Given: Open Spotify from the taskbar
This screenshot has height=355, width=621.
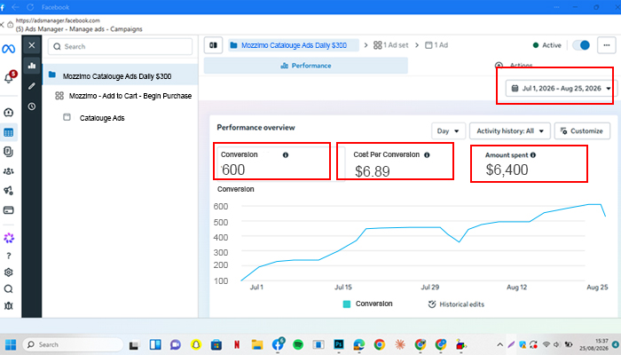Looking at the screenshot, I should point(298,344).
